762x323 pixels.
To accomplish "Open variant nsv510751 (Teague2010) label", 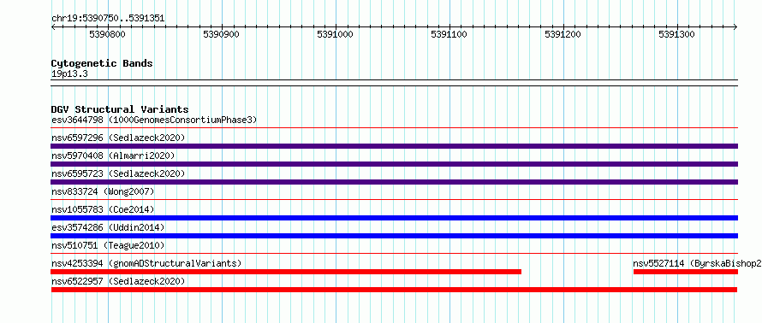I will click(x=108, y=245).
